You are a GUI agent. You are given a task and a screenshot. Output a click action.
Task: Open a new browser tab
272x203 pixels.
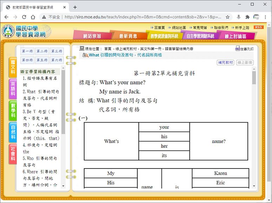click(75, 7)
